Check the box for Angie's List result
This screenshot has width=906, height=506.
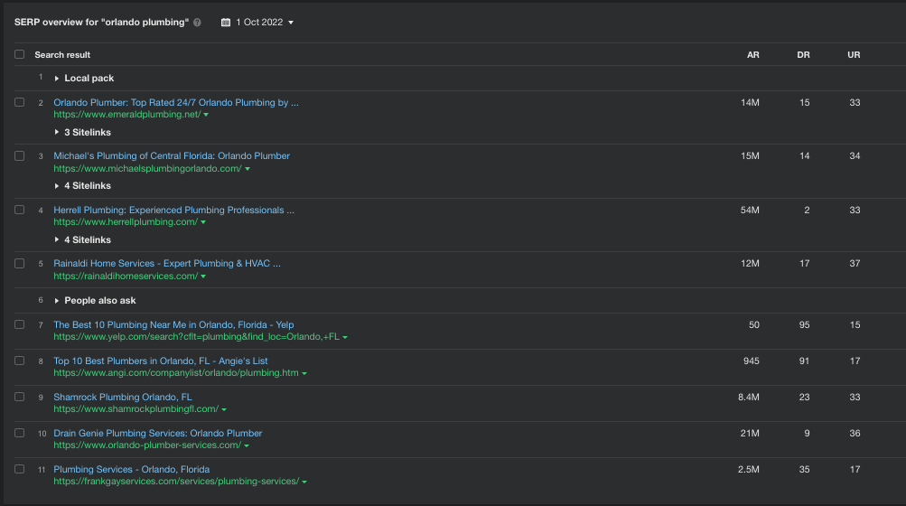[20, 361]
